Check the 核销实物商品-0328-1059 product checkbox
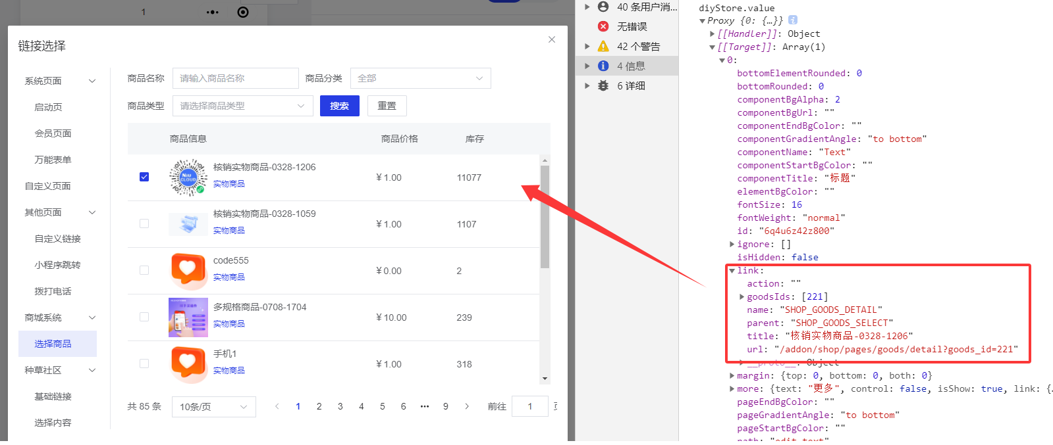This screenshot has height=445, width=1053. (144, 223)
